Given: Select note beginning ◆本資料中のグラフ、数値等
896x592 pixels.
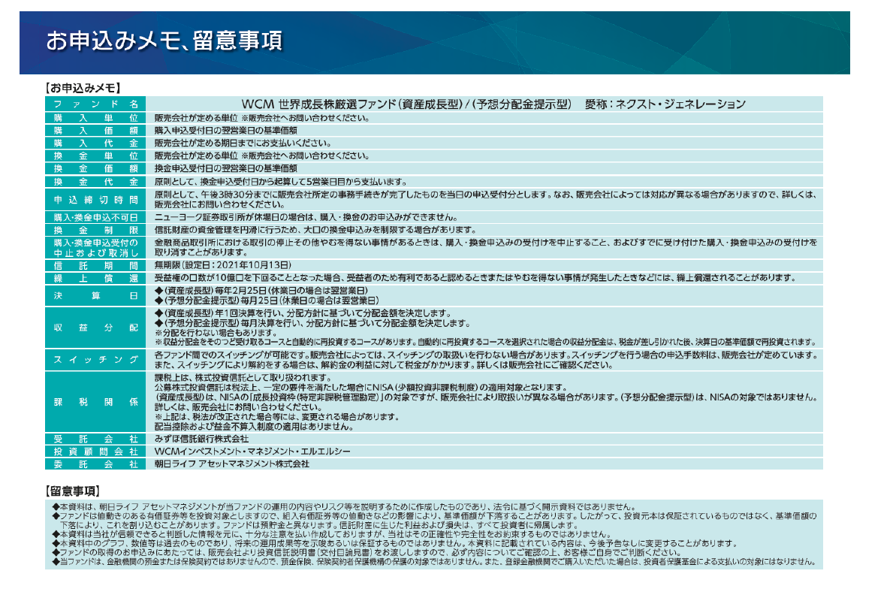Looking at the screenshot, I should [x=395, y=543].
